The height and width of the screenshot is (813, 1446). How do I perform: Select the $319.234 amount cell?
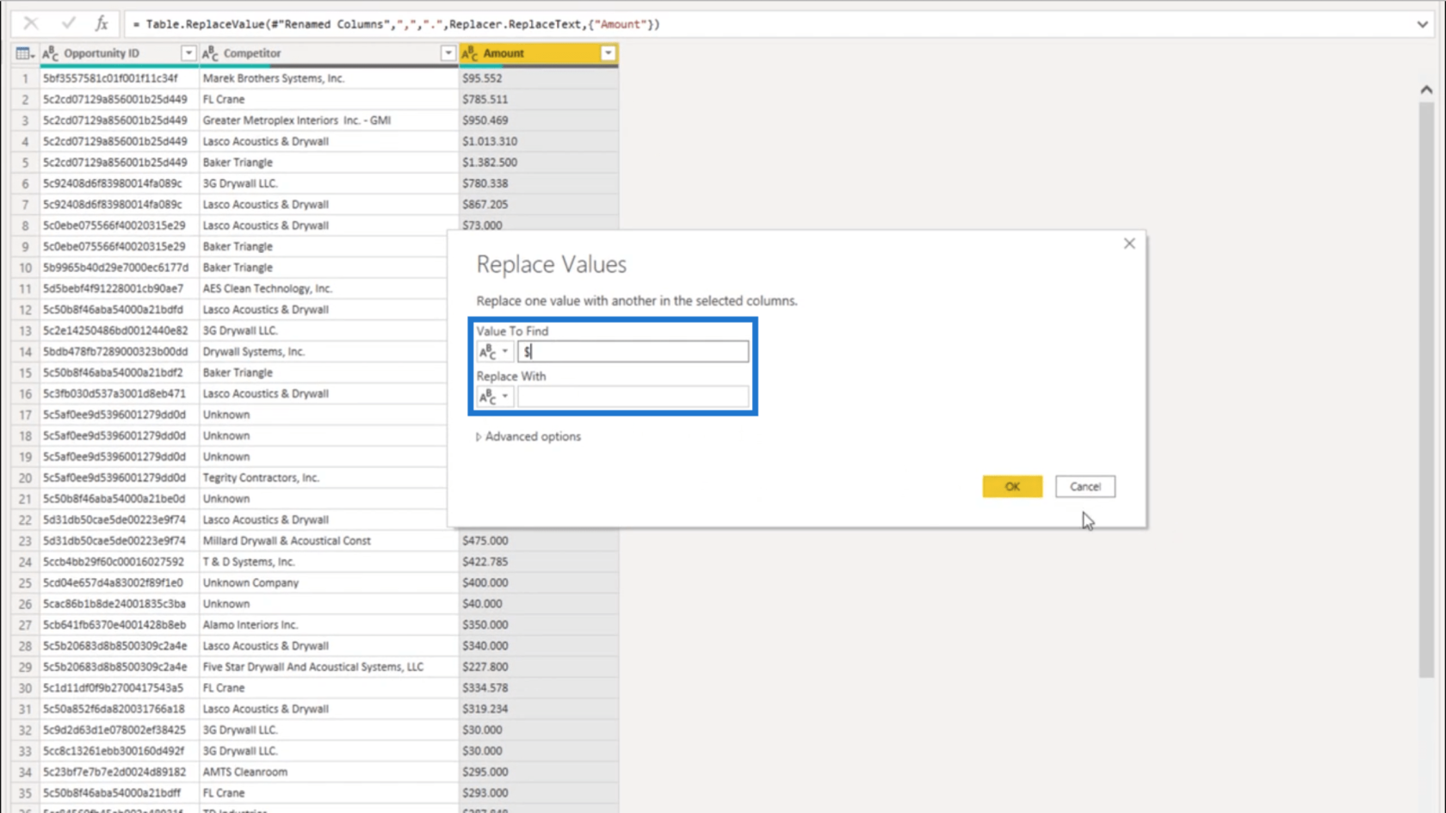[538, 709]
